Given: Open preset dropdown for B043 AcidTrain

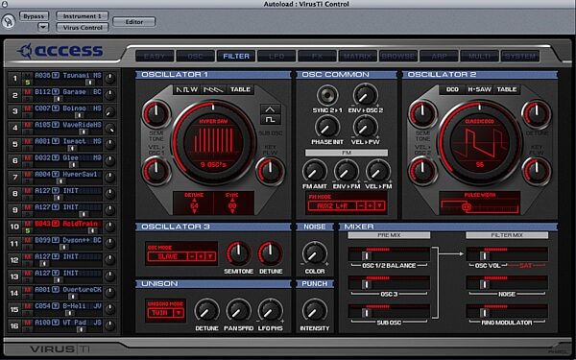Looking at the screenshot, I should pos(55,224).
